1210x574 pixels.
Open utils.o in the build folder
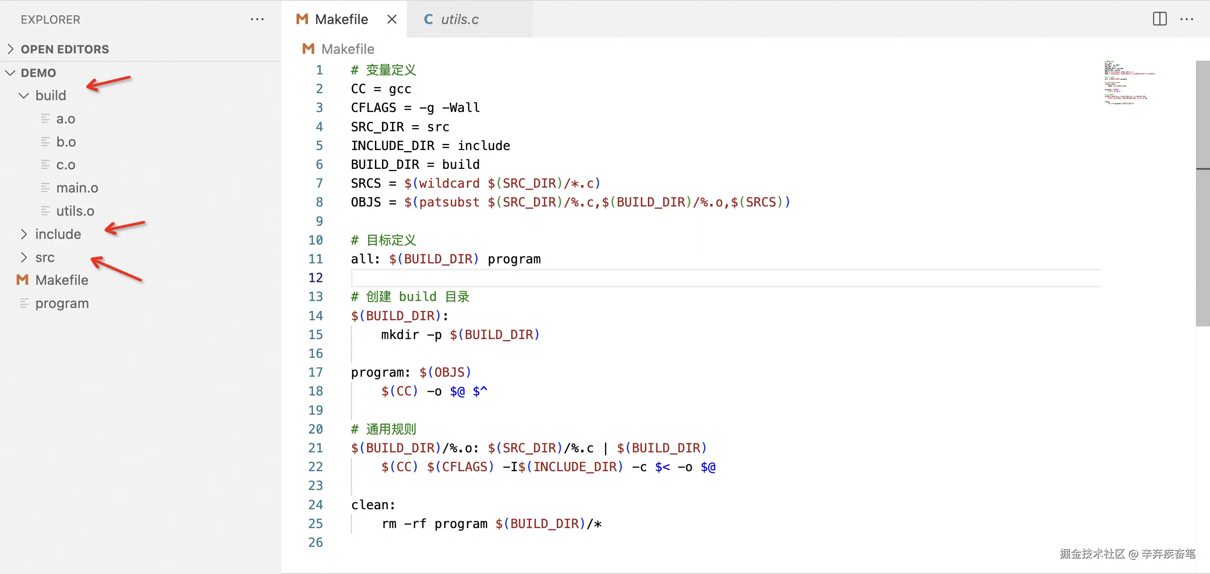click(75, 211)
